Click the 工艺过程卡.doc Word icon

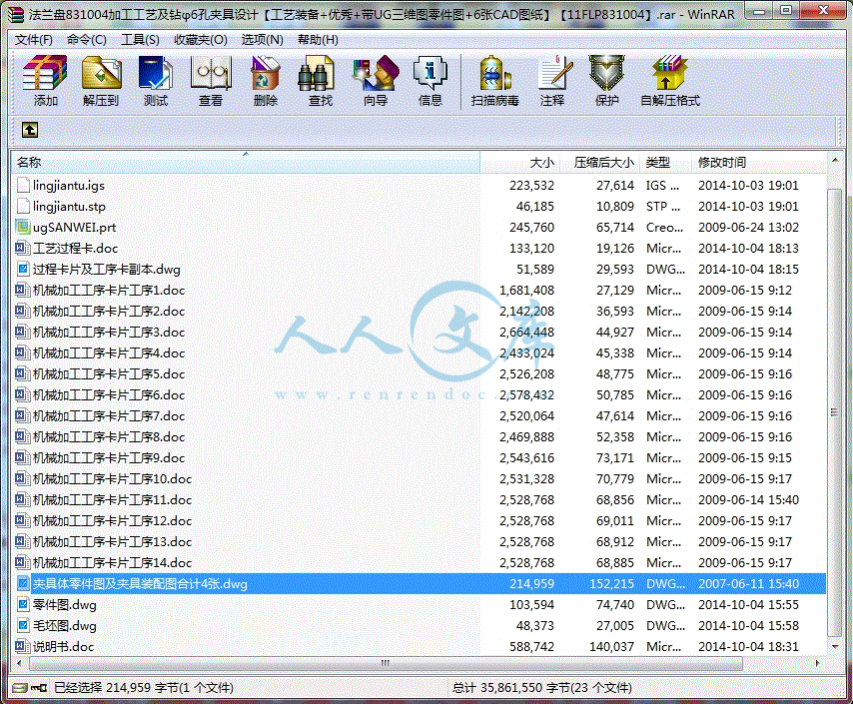pyautogui.click(x=23, y=248)
